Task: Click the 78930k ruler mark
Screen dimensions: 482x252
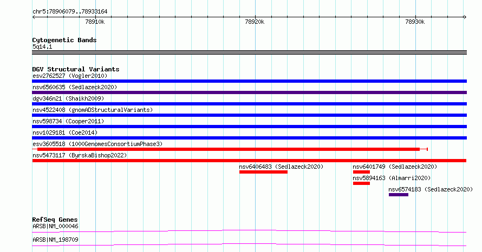Action: tap(415, 22)
